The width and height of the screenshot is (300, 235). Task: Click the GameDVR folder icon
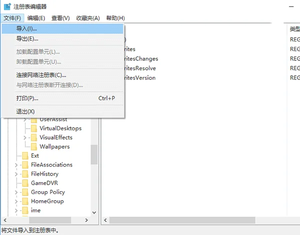tap(25, 183)
